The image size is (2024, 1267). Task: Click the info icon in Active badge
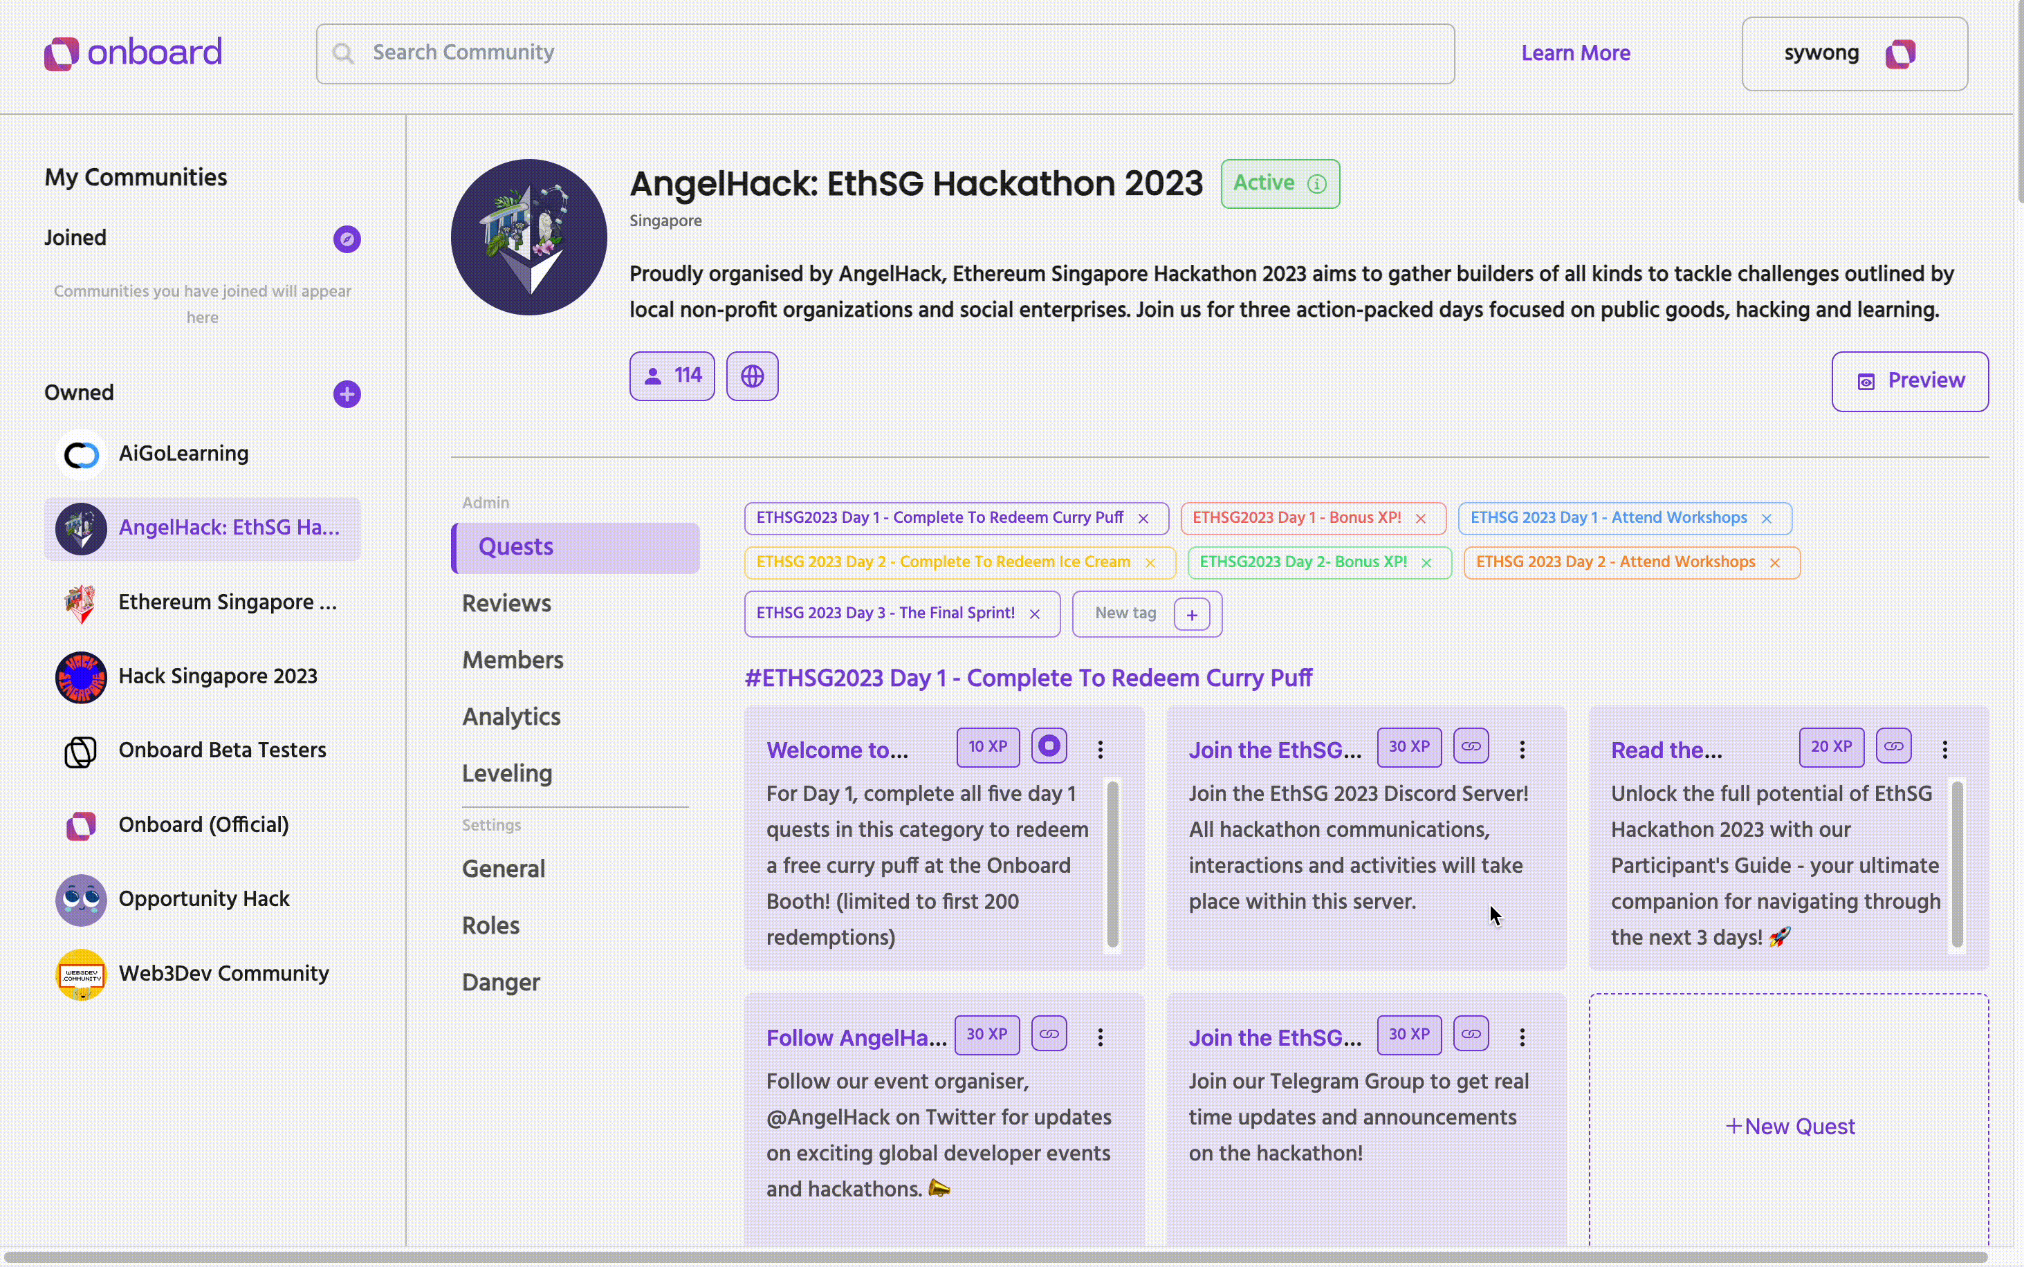click(x=1316, y=183)
